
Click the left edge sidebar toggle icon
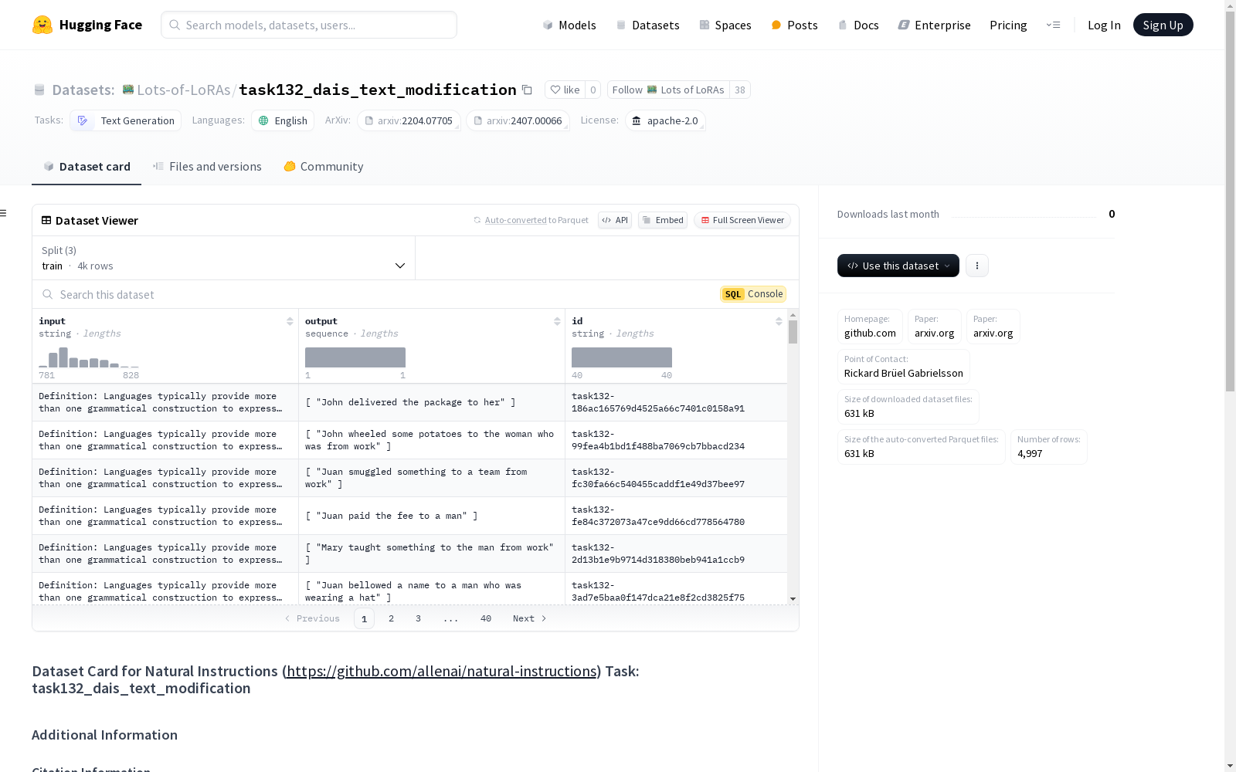3,213
